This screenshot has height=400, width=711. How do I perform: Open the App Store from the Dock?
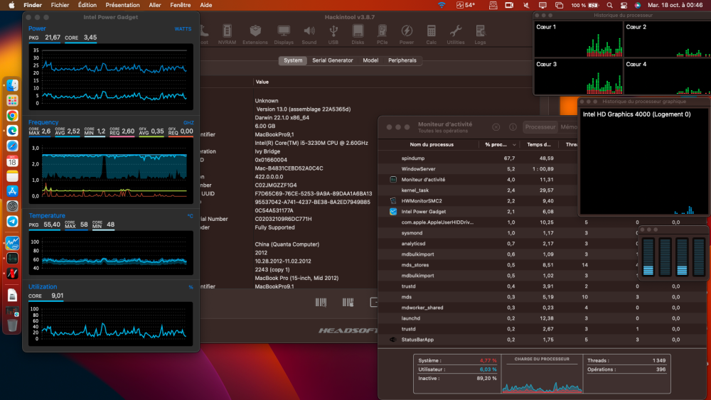[x=12, y=191]
